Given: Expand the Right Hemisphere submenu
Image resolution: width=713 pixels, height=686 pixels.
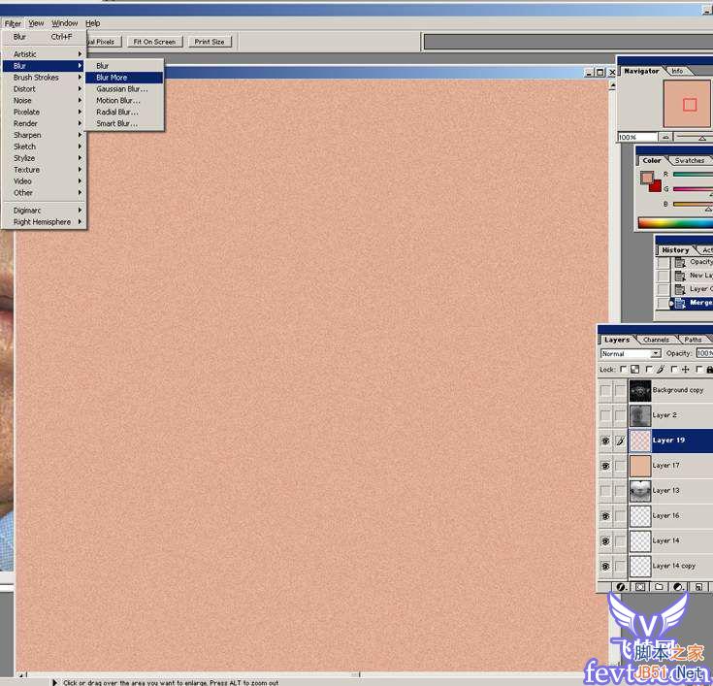Looking at the screenshot, I should coord(44,222).
